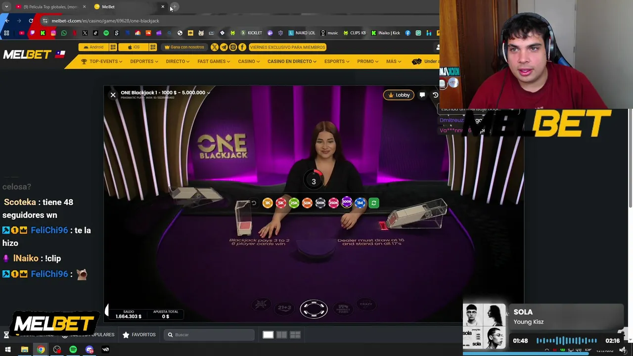Click the Bust Bonus side bet spot
The width and height of the screenshot is (633, 356).
click(261, 305)
